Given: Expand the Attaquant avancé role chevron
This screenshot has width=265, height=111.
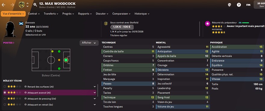Looking at the screenshot, I should coord(95,93).
